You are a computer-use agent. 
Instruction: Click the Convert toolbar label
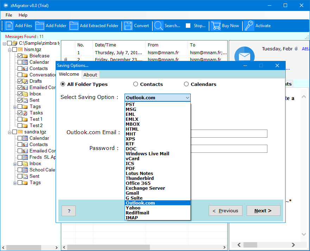[141, 26]
